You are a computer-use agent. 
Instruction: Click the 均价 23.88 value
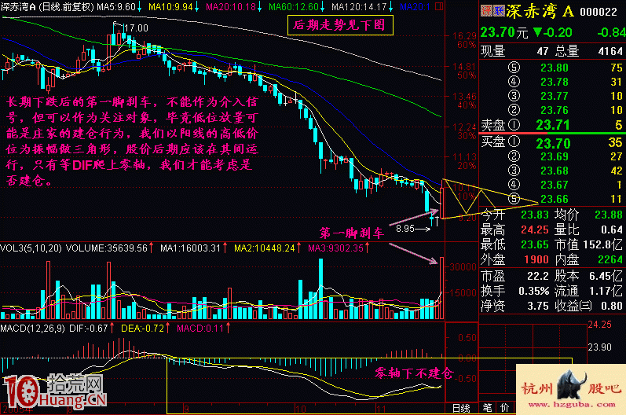(x=609, y=215)
